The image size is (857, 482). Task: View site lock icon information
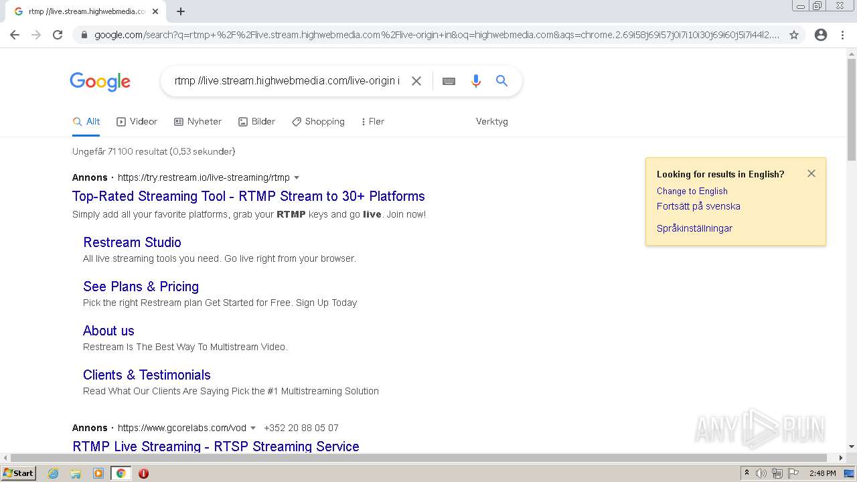coord(84,35)
